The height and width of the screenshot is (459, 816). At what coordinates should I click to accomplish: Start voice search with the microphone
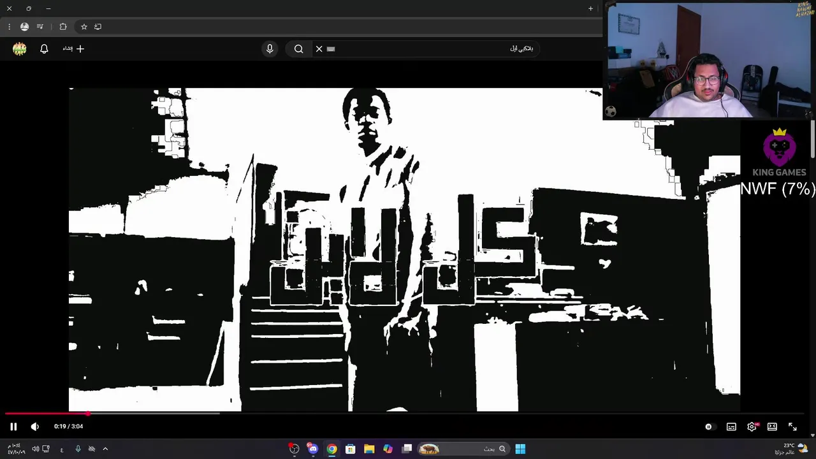click(x=270, y=48)
